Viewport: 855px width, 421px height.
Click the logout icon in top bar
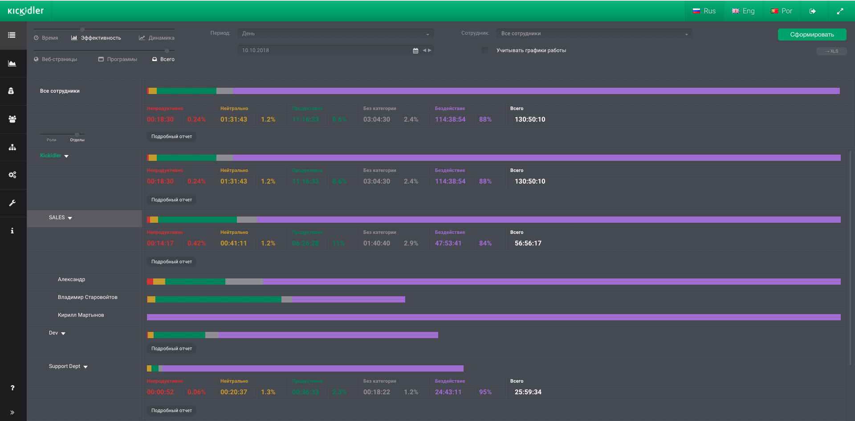813,11
